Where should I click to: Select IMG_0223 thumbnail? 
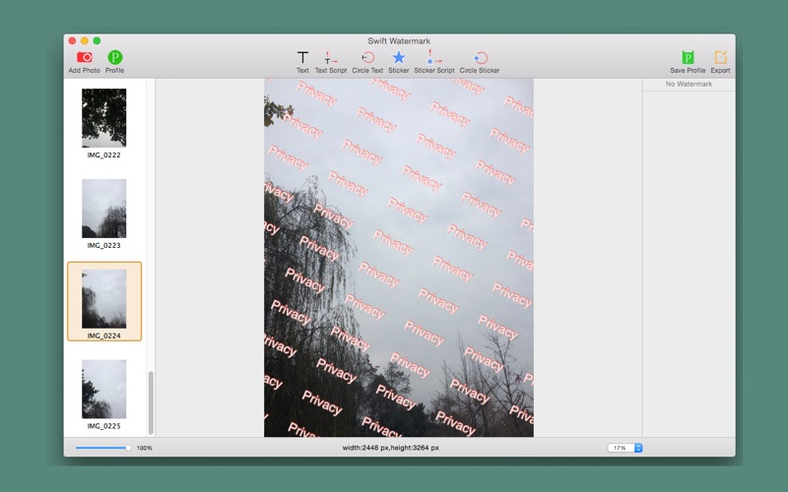point(104,208)
